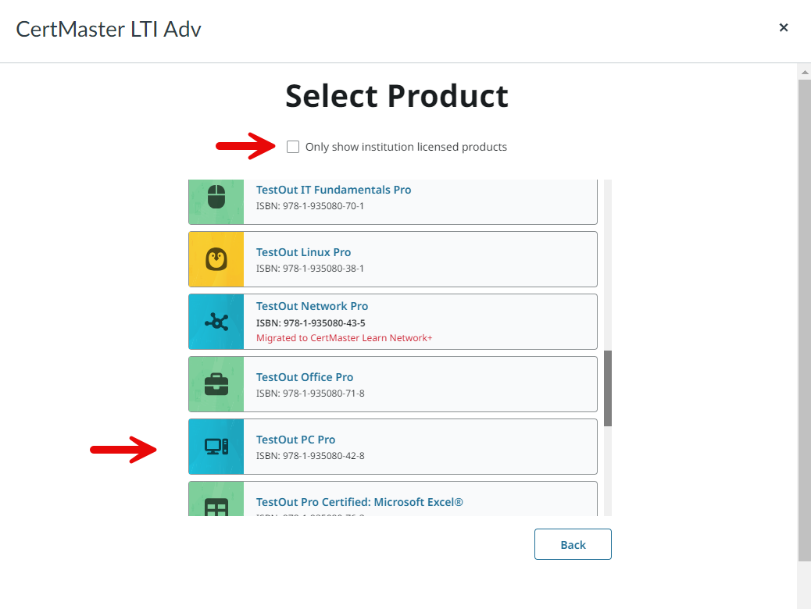
Task: Click ISBN 978-1-935080-71-8 text
Action: [x=310, y=393]
